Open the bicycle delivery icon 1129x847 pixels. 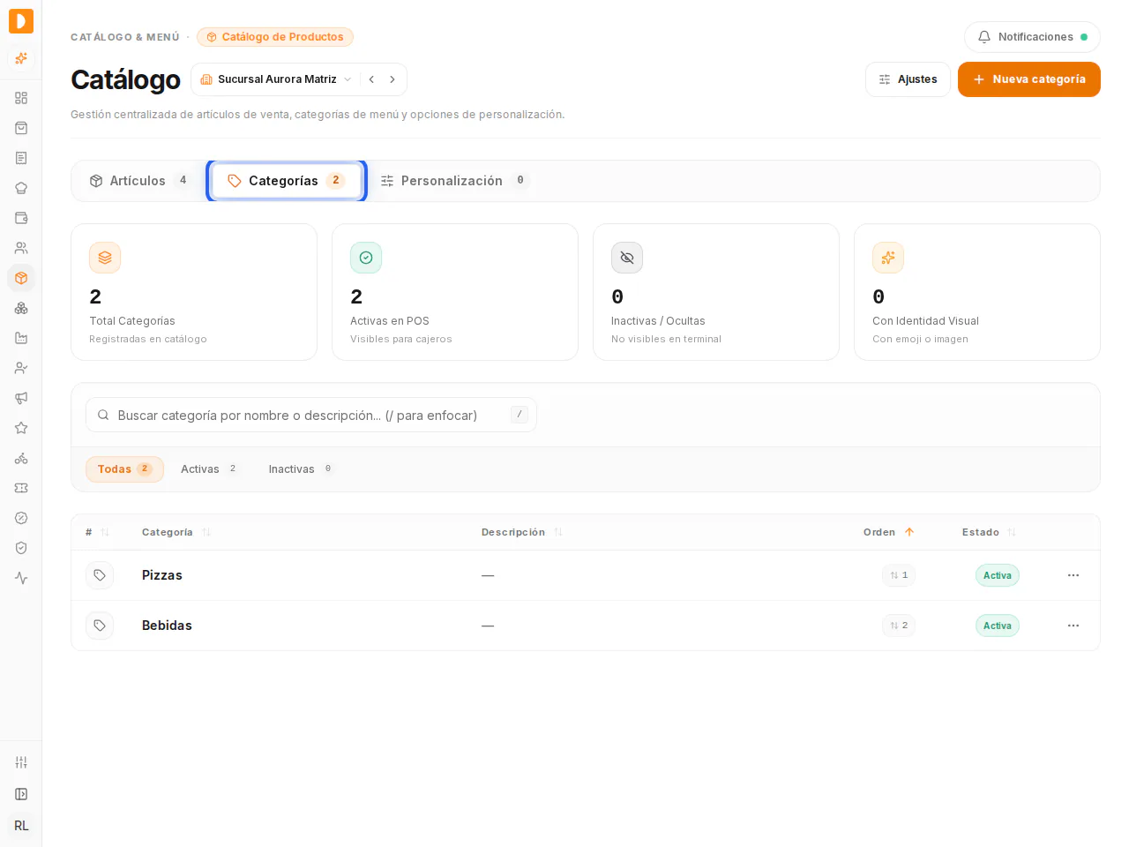[x=21, y=458]
